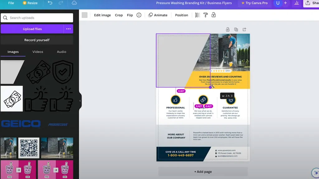
Task: Open the analytics bar chart icon
Action: tap(297, 3)
